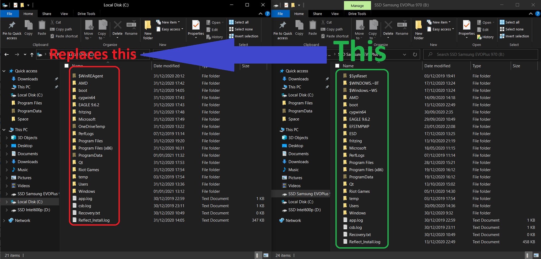This screenshot has height=259, width=541.
Task: Click Paste icon in Local Disk (C:) ribbon
Action: pyautogui.click(x=42, y=28)
